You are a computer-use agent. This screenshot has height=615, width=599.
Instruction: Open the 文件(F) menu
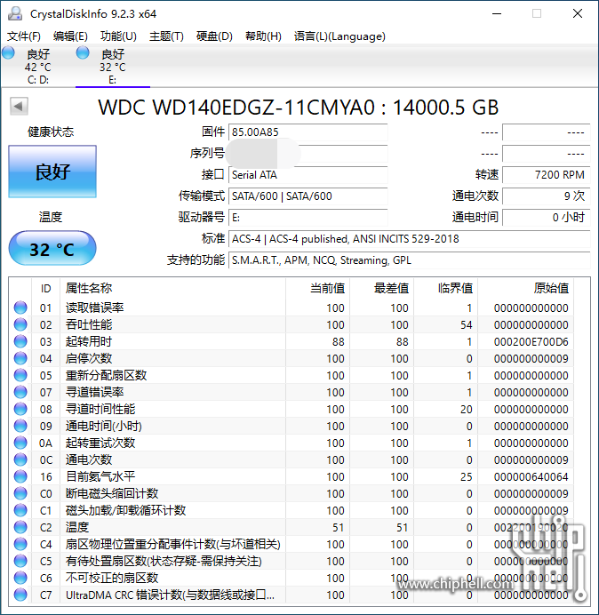(24, 36)
